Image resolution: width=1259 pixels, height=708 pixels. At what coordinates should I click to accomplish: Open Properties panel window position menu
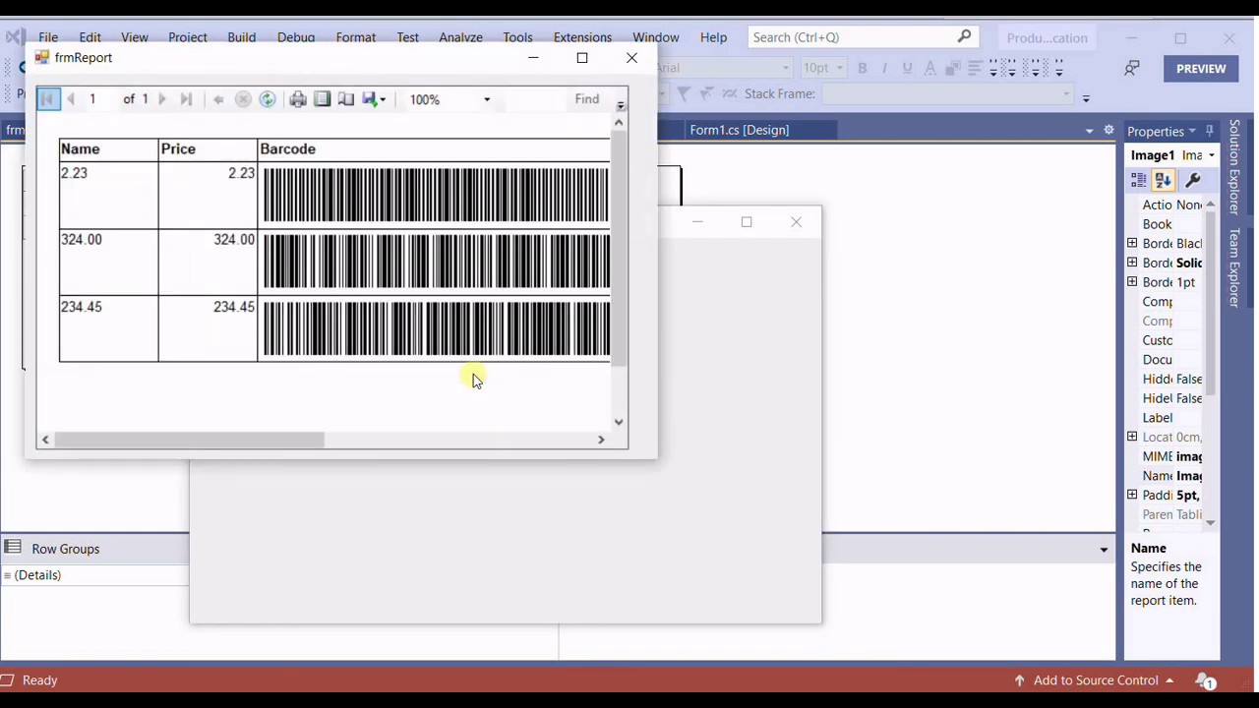point(1192,131)
